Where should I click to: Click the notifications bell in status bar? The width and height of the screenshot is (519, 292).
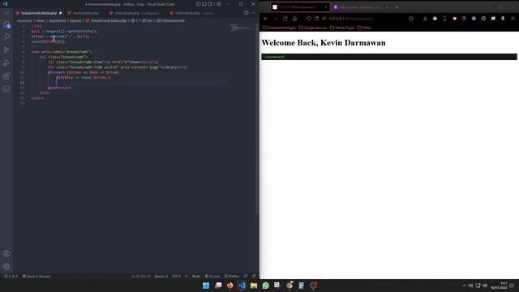(x=254, y=276)
